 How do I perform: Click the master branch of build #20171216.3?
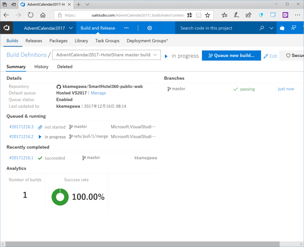coord(78,127)
